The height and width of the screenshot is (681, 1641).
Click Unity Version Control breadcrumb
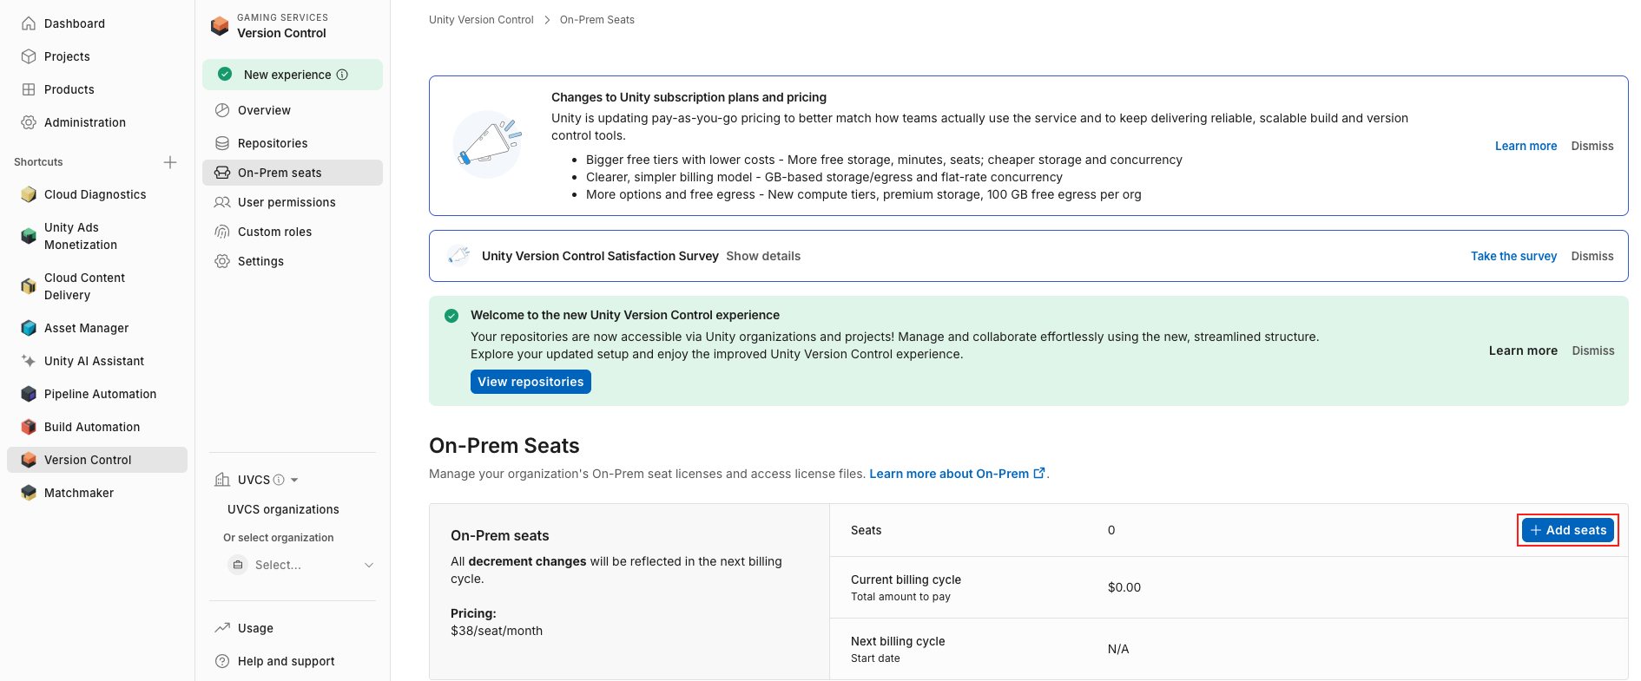[x=481, y=20]
